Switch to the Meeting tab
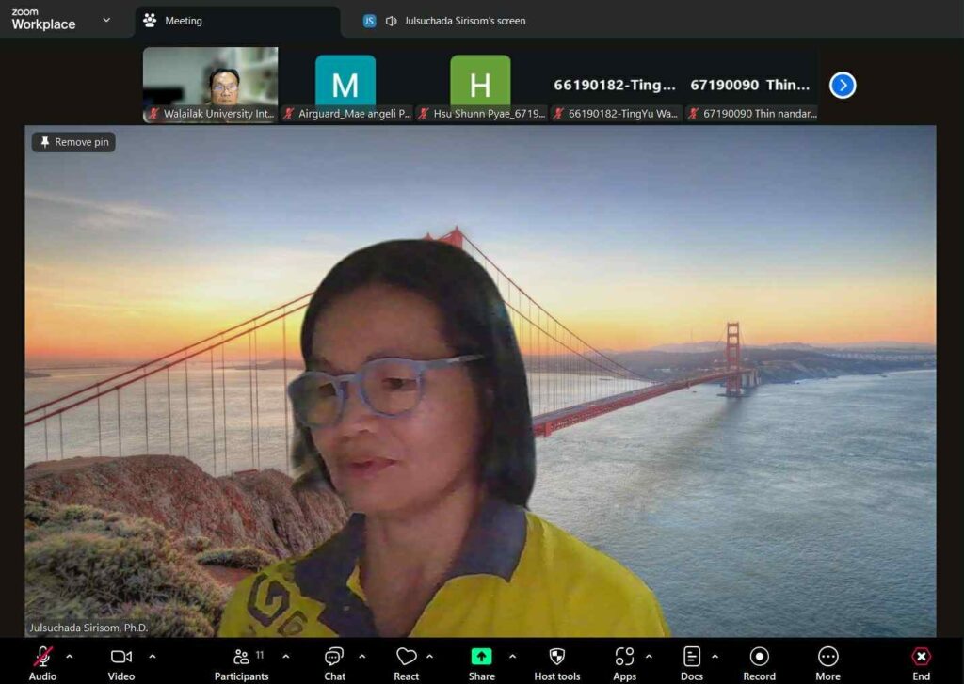The width and height of the screenshot is (964, 684). [183, 21]
